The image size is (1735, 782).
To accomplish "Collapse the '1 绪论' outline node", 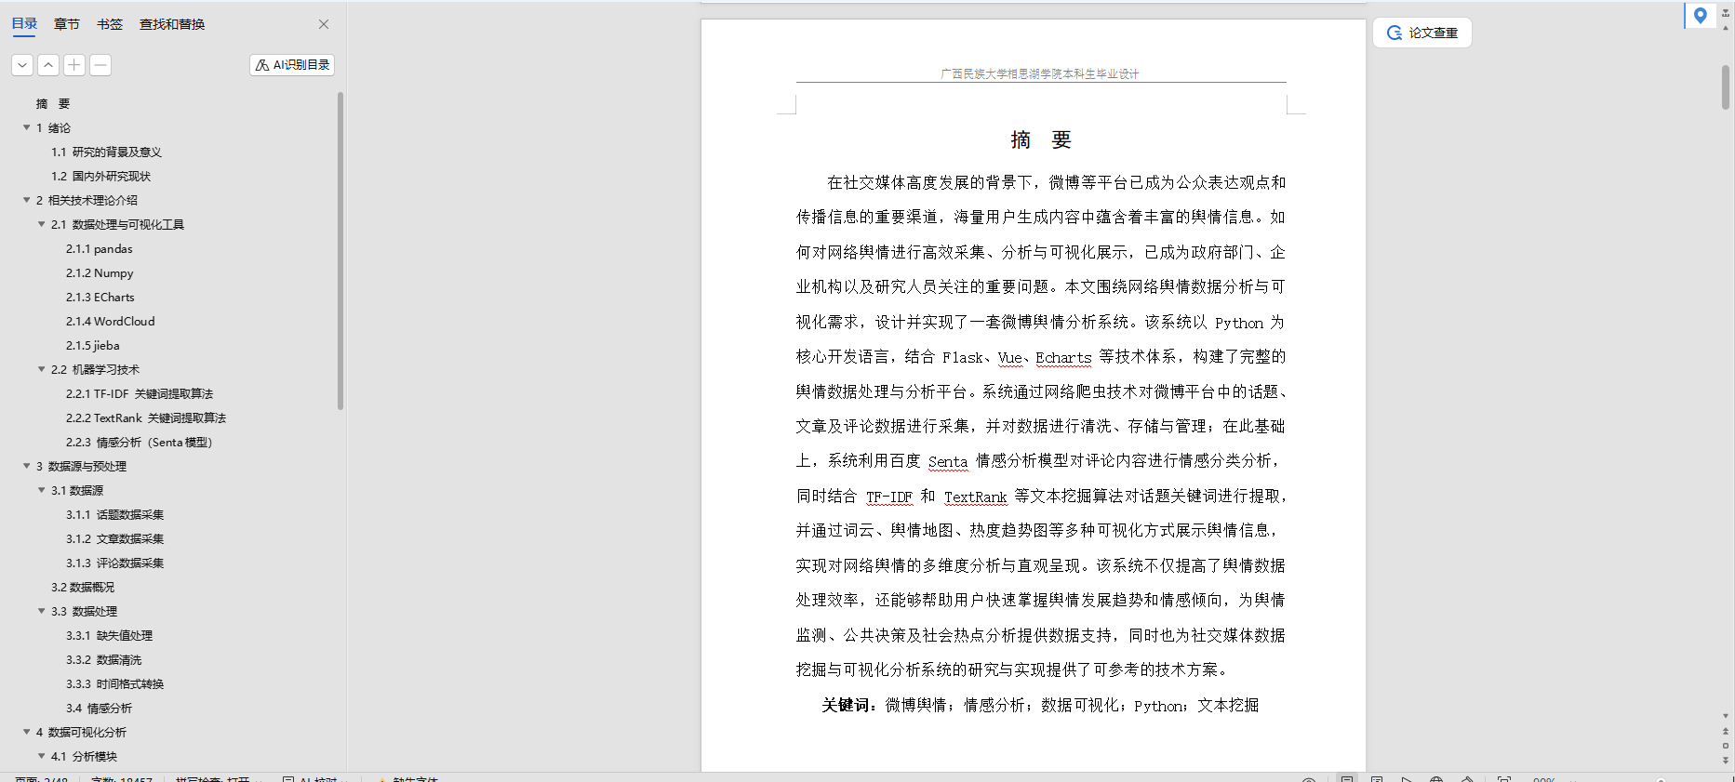I will [x=27, y=127].
